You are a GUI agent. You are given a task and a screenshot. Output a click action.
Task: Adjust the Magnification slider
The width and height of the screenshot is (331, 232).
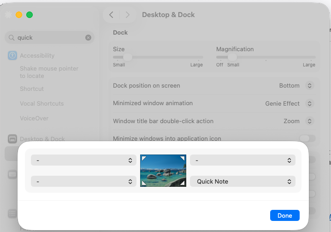click(x=232, y=57)
